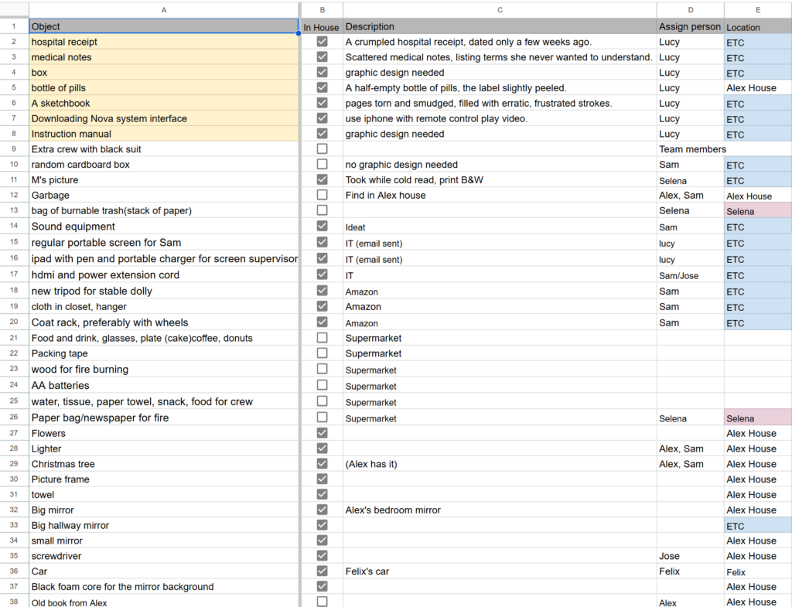Click 'Felix' location cell in Car row

(758, 571)
